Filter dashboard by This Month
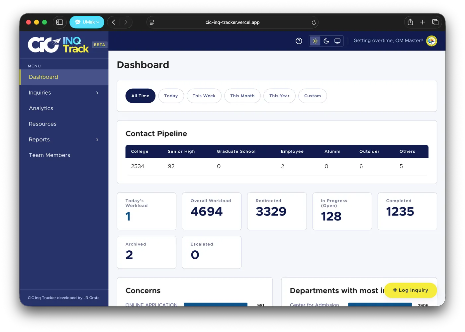 point(242,96)
